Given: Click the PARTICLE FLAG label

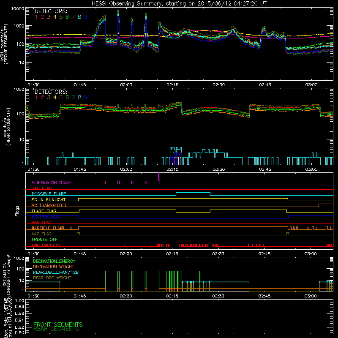Looking at the screenshot, I should [x=48, y=228].
